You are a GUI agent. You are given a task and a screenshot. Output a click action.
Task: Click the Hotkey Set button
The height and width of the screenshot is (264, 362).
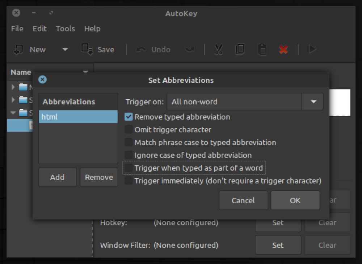278,222
